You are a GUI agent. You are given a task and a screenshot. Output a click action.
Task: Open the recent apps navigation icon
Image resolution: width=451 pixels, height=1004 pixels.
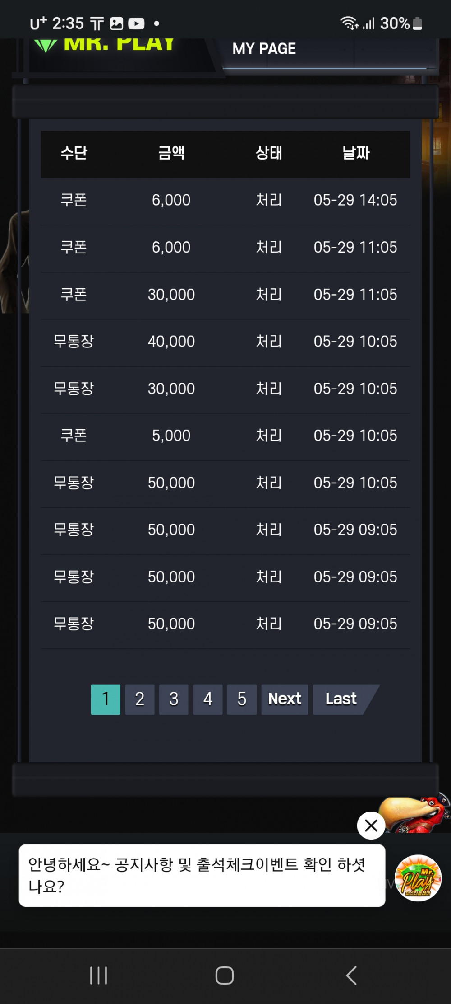[98, 976]
